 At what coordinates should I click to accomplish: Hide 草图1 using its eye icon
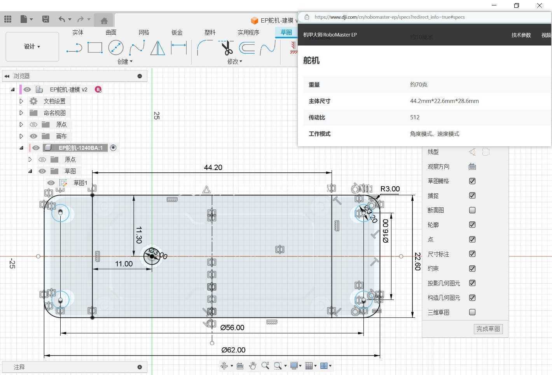(51, 183)
